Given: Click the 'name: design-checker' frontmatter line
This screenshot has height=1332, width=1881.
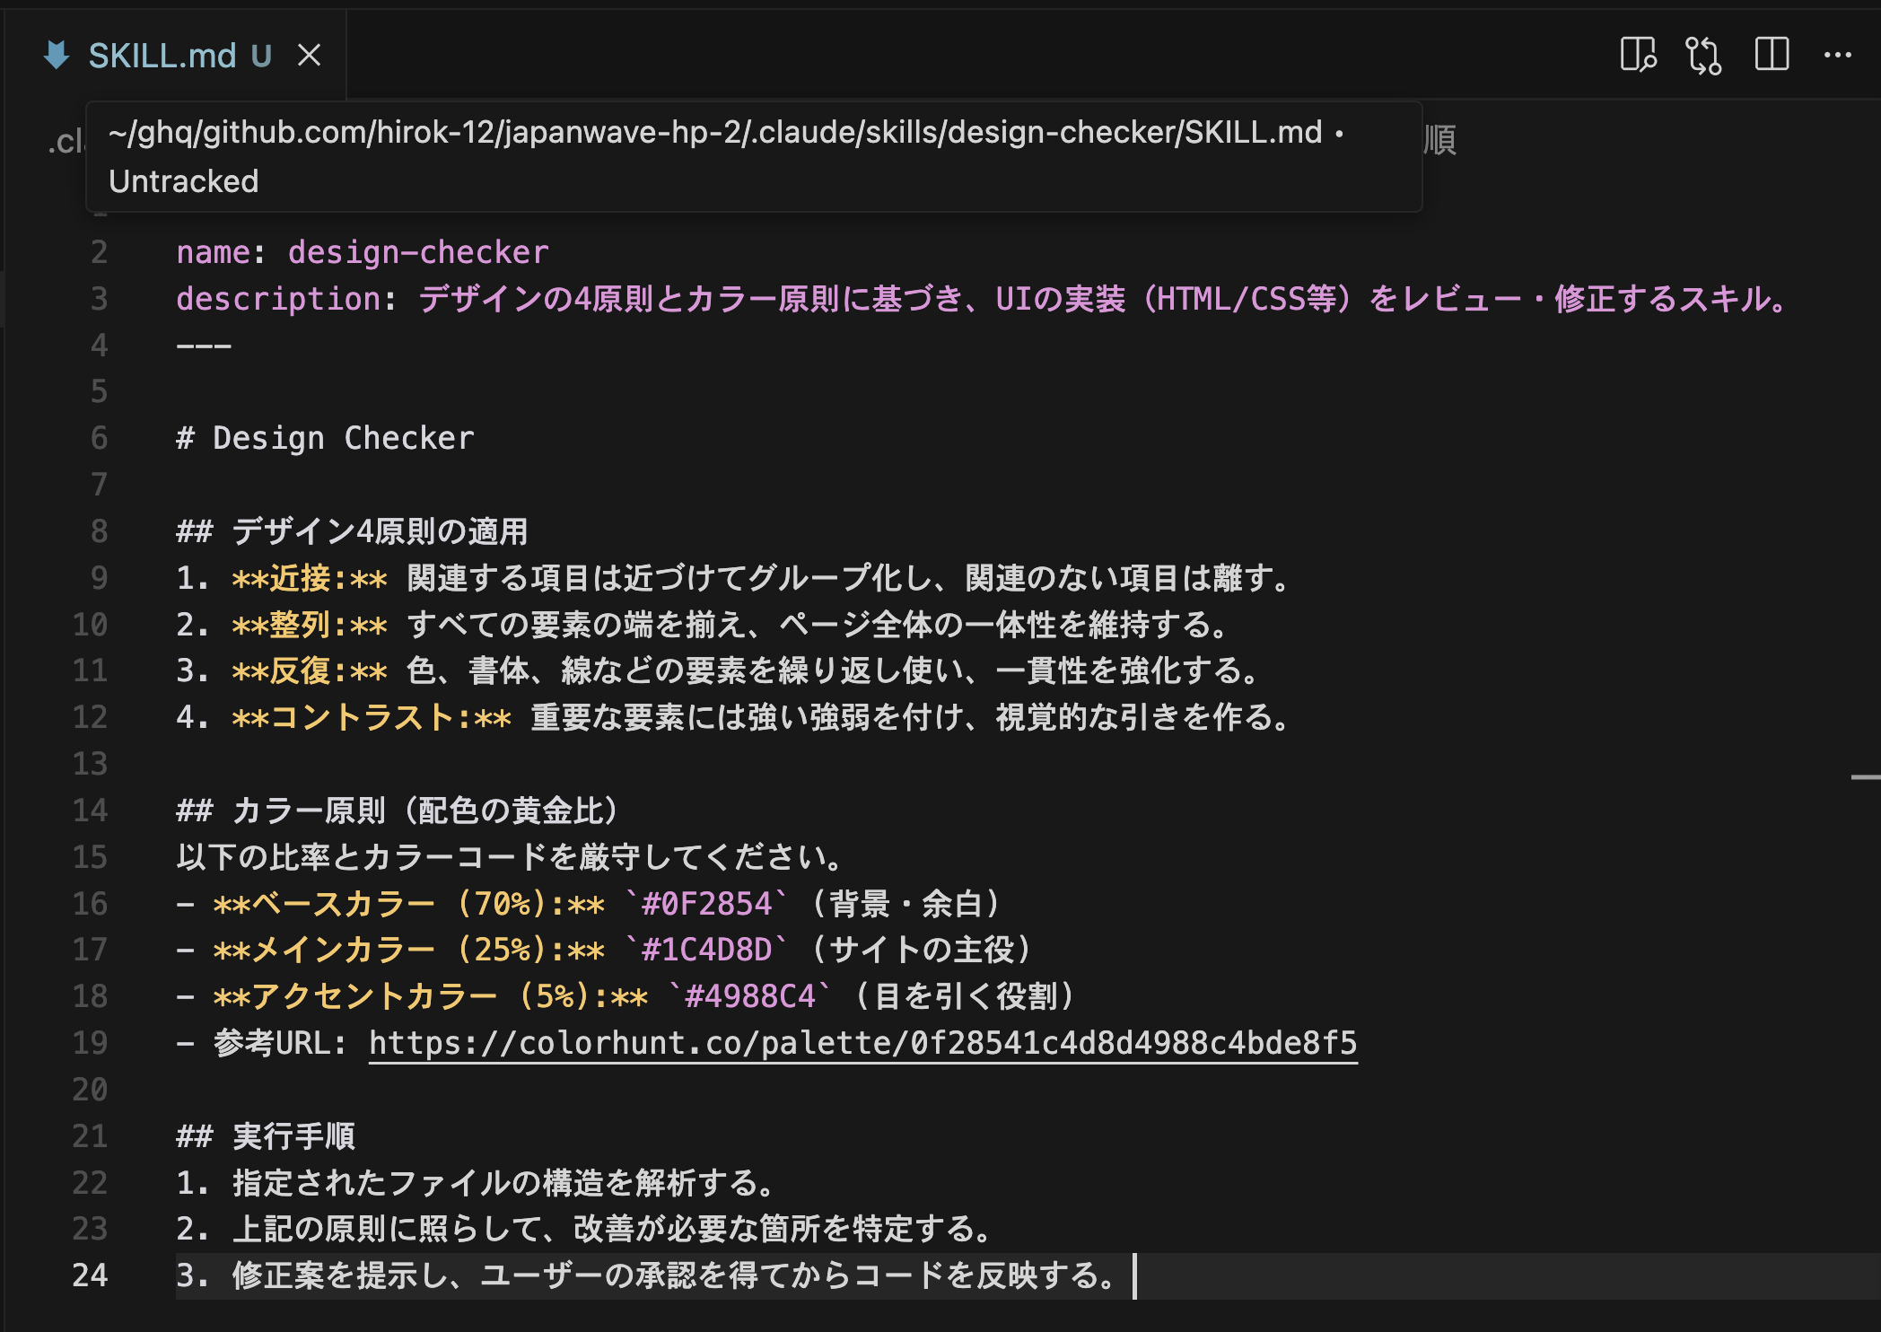Looking at the screenshot, I should (x=363, y=252).
